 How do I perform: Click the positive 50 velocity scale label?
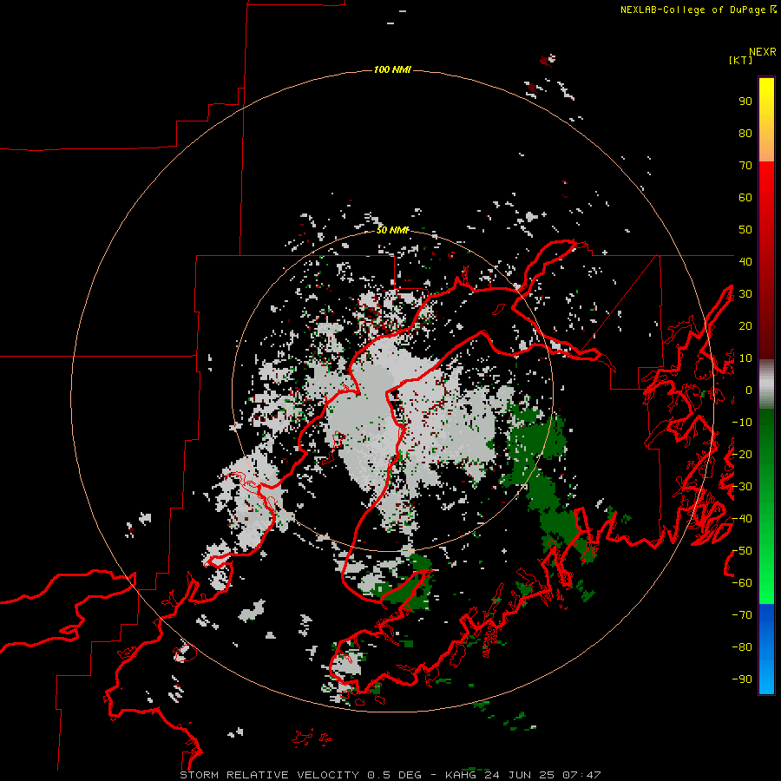pyautogui.click(x=745, y=230)
